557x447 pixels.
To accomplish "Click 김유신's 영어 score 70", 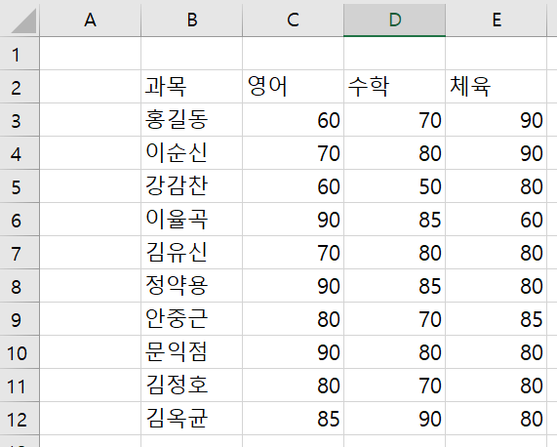I will pos(293,253).
